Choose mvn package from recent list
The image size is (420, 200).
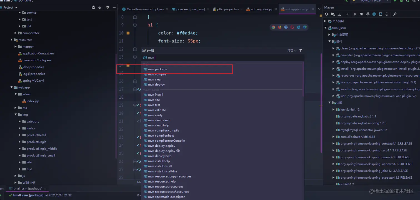point(223,69)
